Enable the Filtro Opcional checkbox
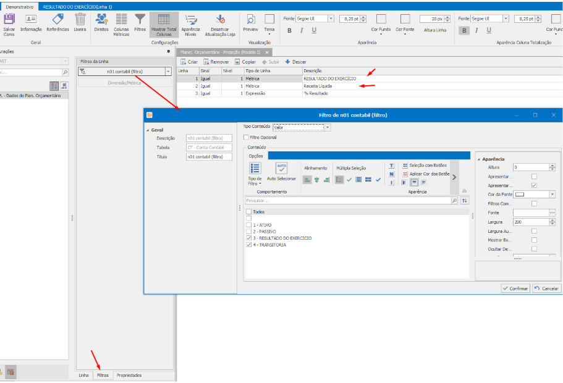The image size is (563, 383). 247,137
